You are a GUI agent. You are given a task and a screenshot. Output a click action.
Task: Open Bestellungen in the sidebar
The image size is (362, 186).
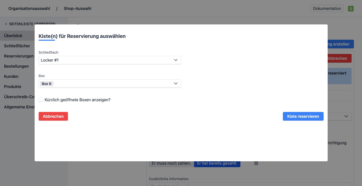[16, 66]
